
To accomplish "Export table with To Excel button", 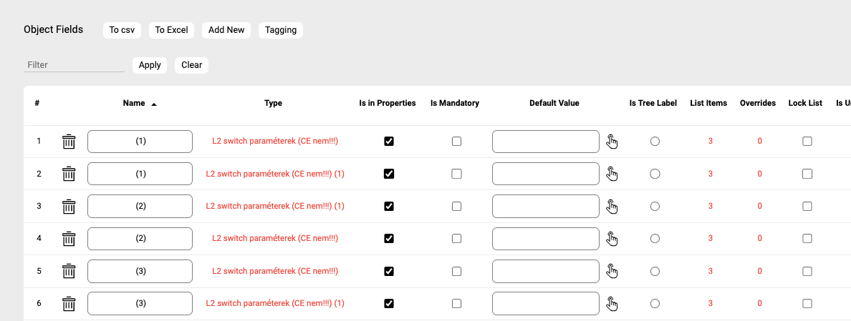I will (x=171, y=30).
